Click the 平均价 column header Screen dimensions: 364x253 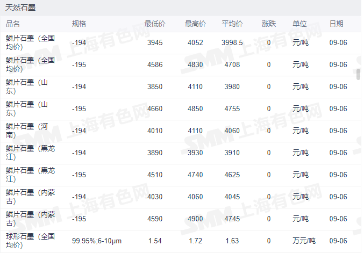(x=232, y=24)
